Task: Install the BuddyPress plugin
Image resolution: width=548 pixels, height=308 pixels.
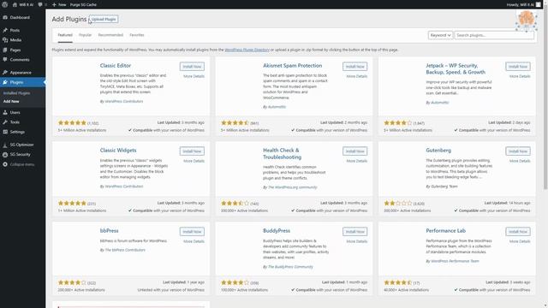Action: tap(354, 232)
